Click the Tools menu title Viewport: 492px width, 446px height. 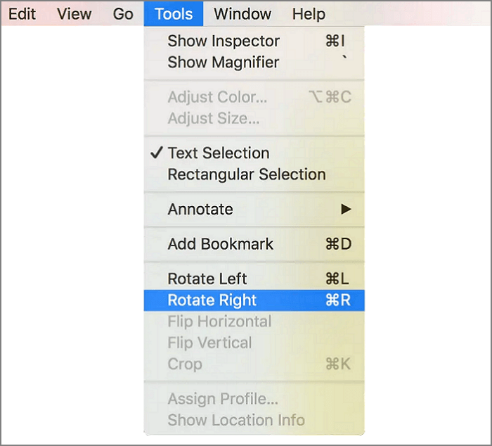click(174, 13)
